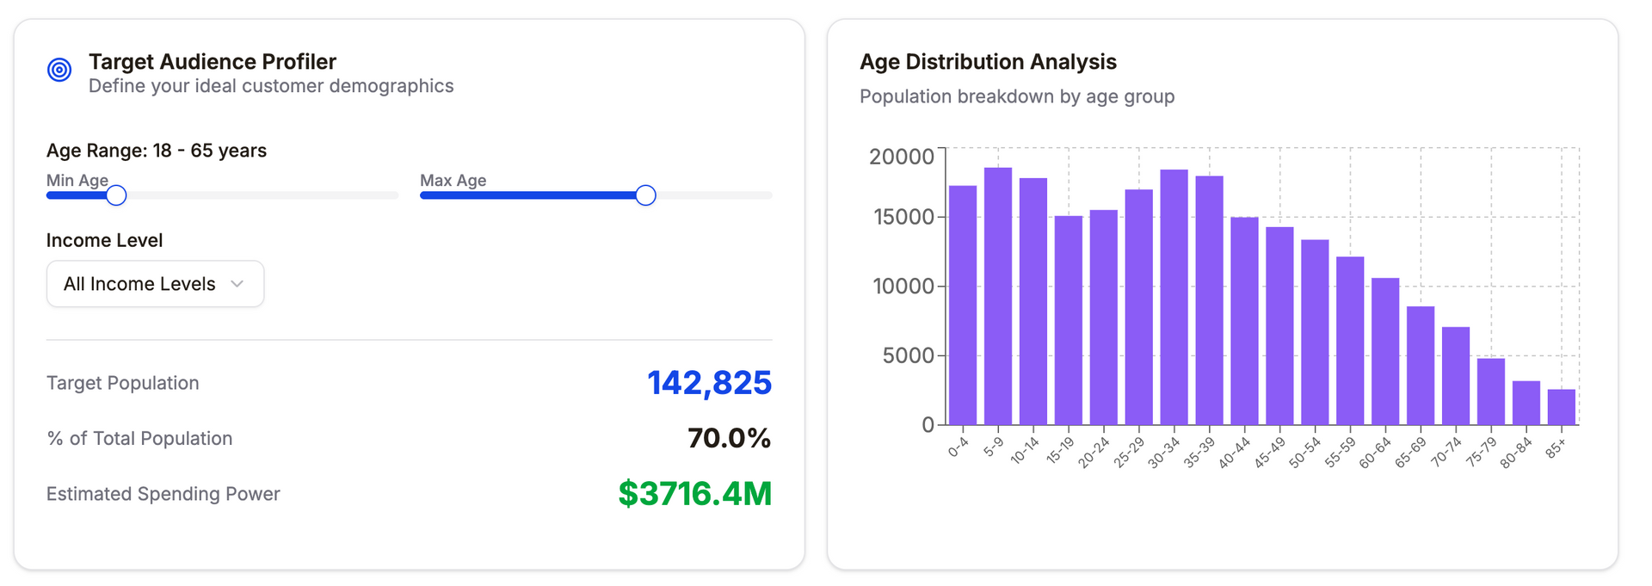Click the Max Age label
The height and width of the screenshot is (586, 1652).
point(453,180)
